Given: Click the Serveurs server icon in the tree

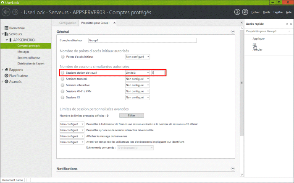Looking at the screenshot, I should 6,34.
